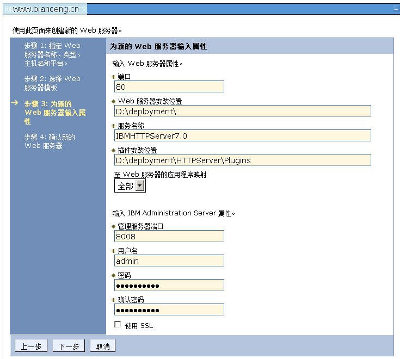Click the 管理服务器端口 field with 8008
400x359 pixels.
click(169, 237)
